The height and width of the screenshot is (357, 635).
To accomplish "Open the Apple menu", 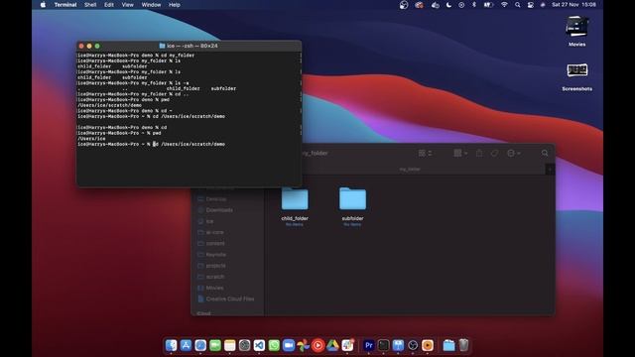I will 43,5.
